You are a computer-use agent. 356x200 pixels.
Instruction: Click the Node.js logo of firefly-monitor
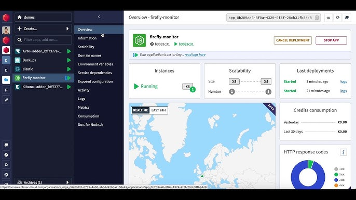(139, 40)
